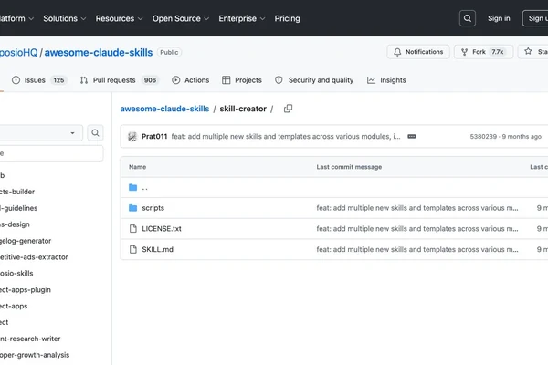Click the Issues circle icon
The image size is (548, 365).
point(16,80)
